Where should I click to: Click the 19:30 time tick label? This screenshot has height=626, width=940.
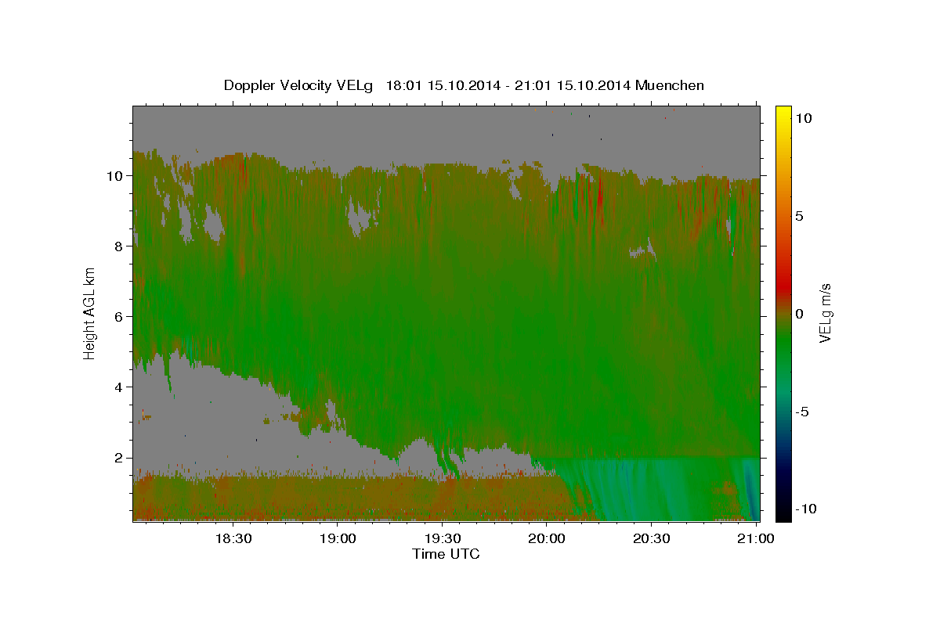click(x=442, y=539)
